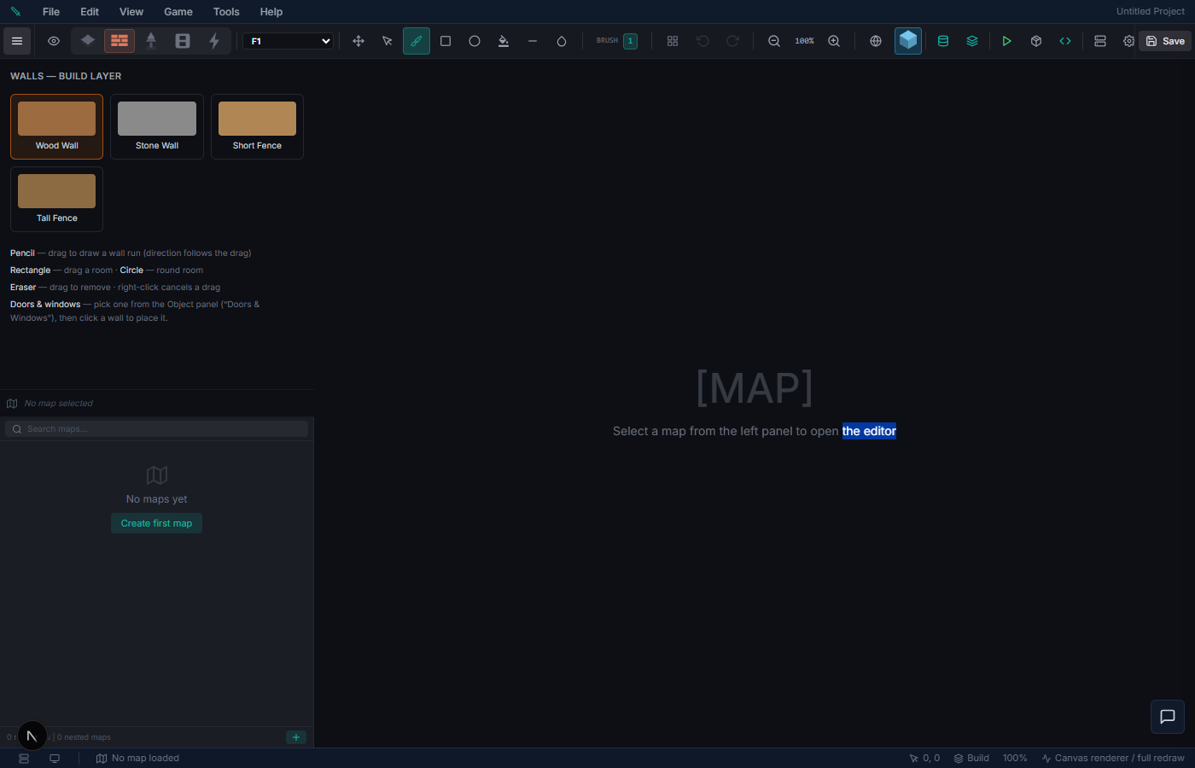This screenshot has height=768, width=1195.
Task: Select the line tool
Action: click(x=533, y=41)
